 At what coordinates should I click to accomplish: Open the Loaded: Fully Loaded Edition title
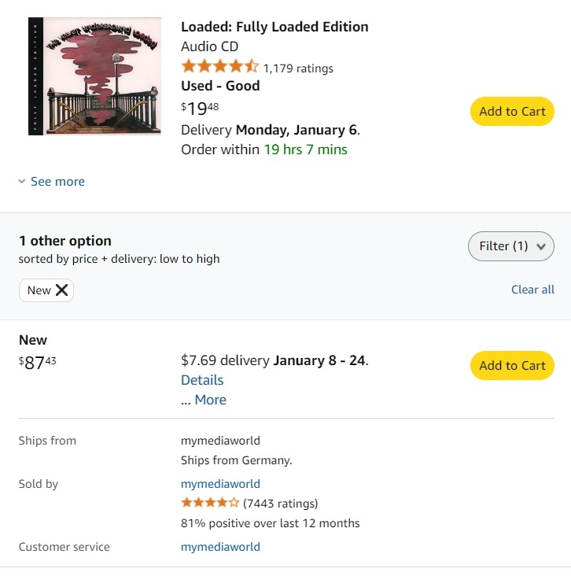[x=274, y=27]
